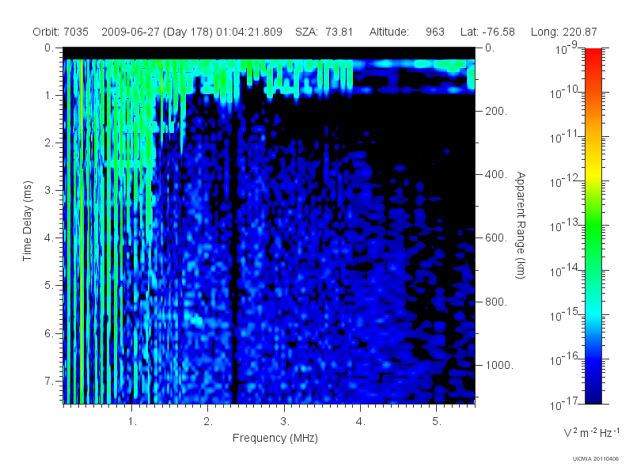Click the '1.' frequency tick label

(x=132, y=422)
